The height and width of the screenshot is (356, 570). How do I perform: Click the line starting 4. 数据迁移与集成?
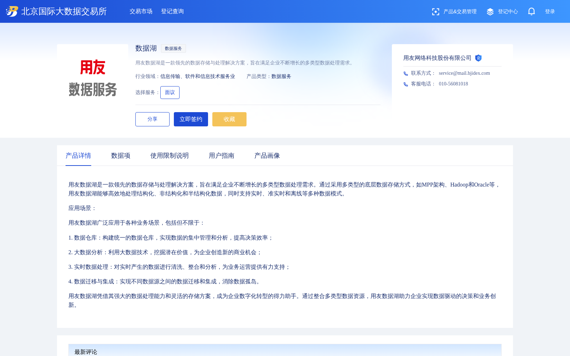(x=165, y=282)
